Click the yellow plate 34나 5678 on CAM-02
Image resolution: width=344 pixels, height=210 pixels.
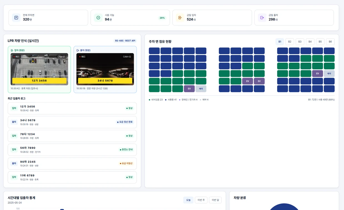(x=105, y=81)
